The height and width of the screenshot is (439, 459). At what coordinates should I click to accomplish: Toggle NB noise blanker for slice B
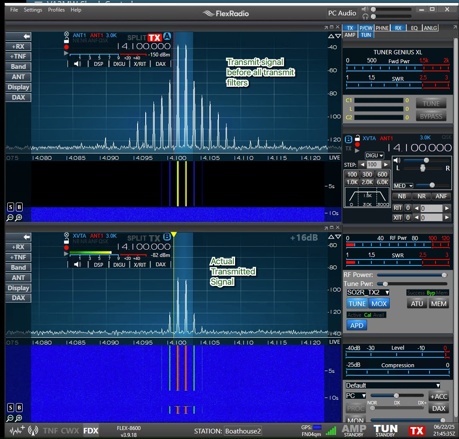(402, 196)
